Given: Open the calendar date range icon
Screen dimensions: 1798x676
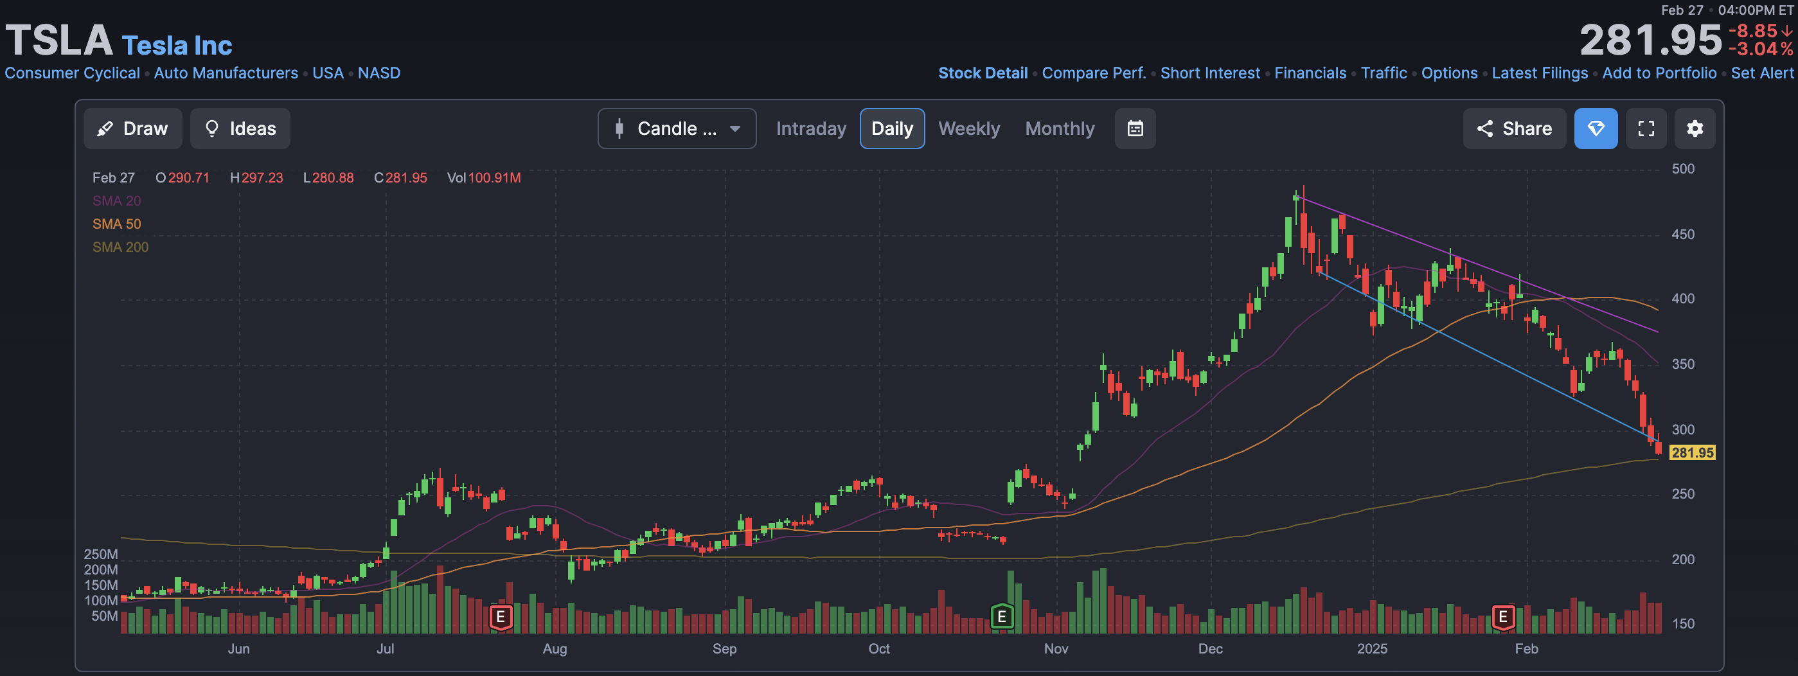Looking at the screenshot, I should [1135, 129].
